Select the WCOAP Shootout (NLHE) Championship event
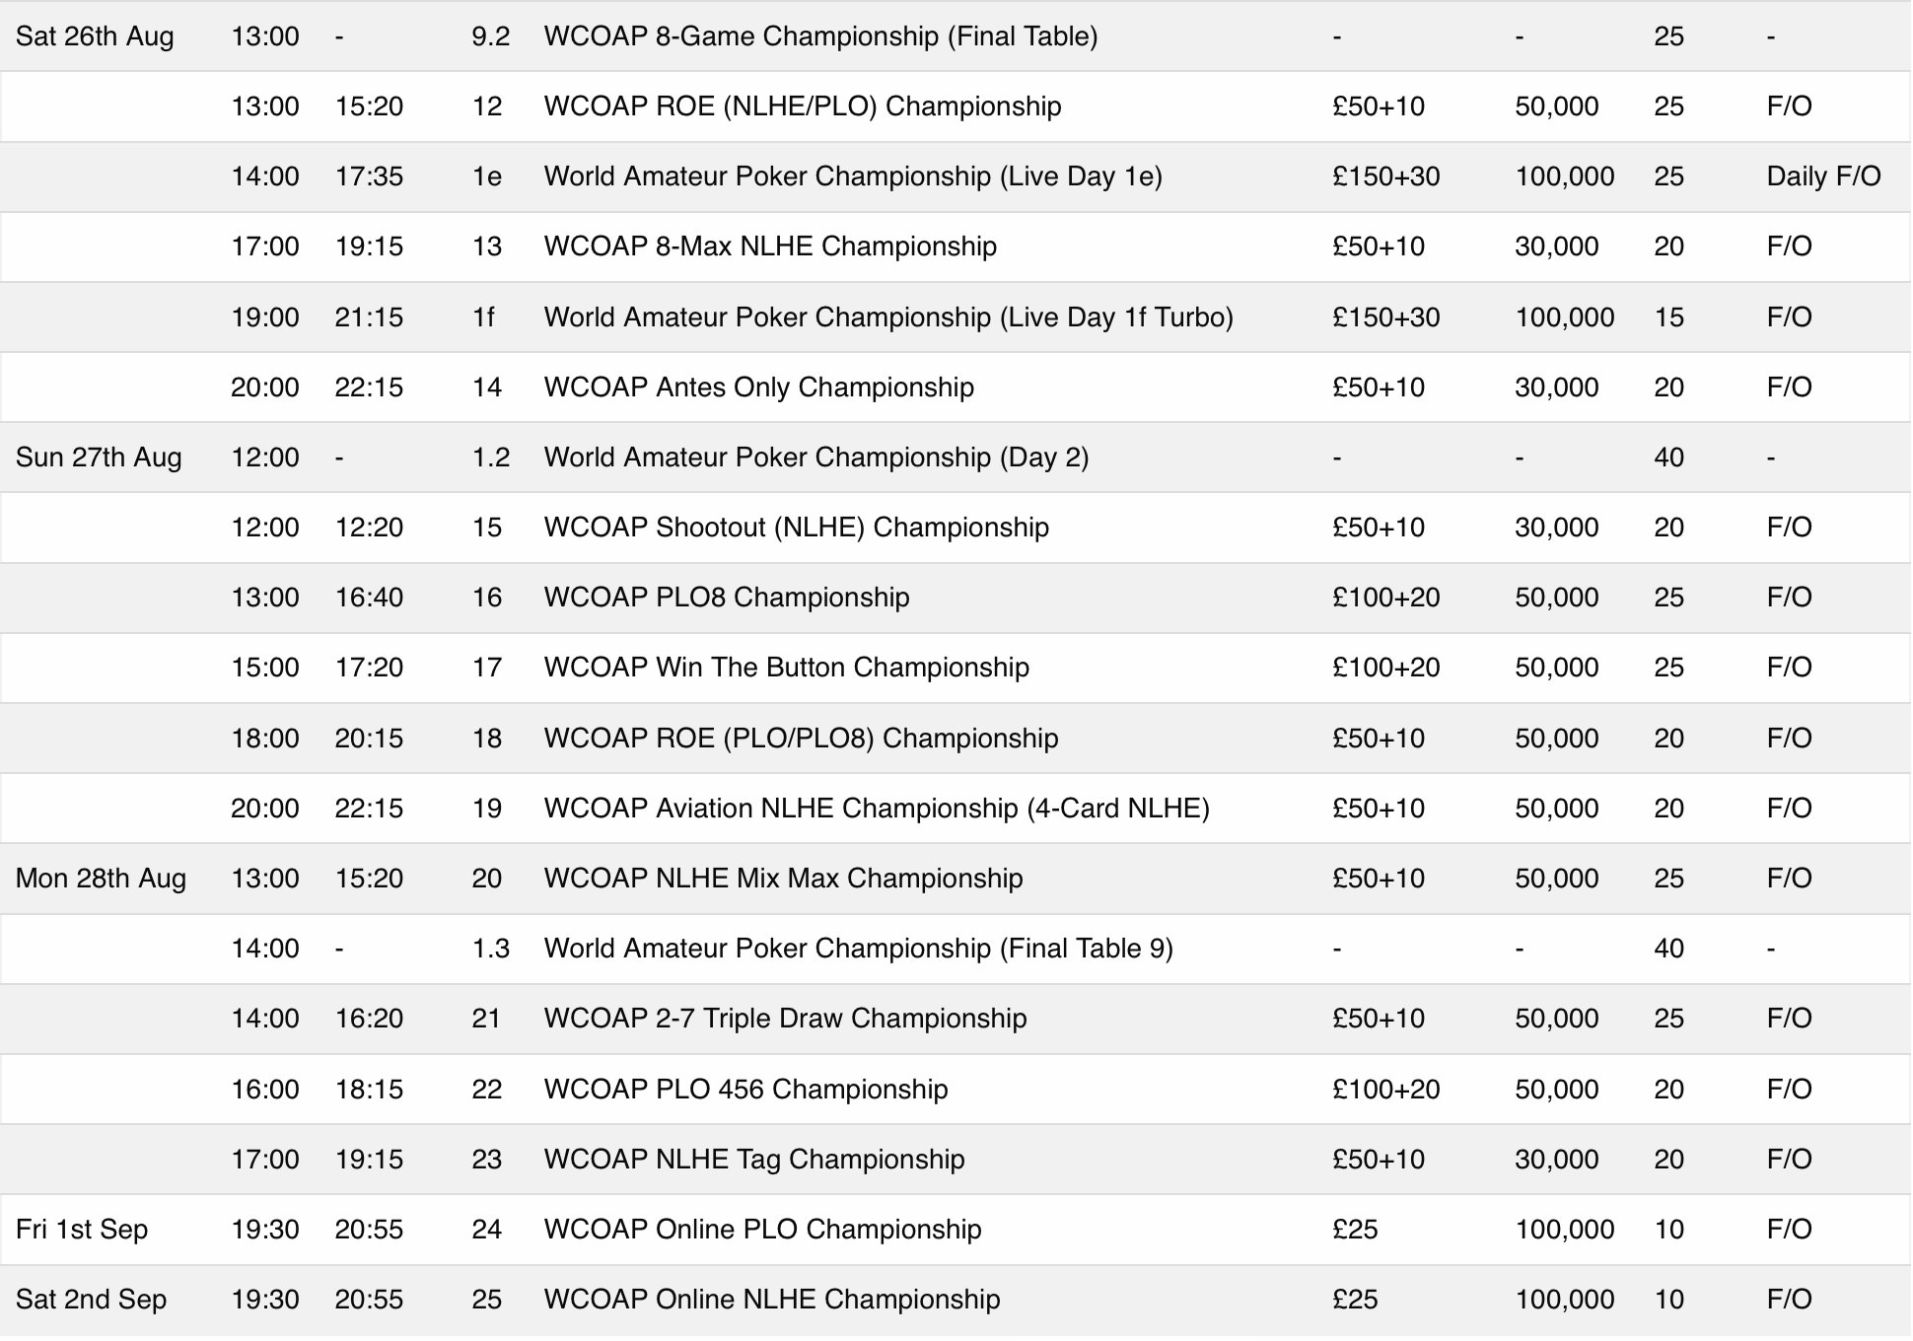Viewport: 1913px width, 1341px height. point(796,528)
